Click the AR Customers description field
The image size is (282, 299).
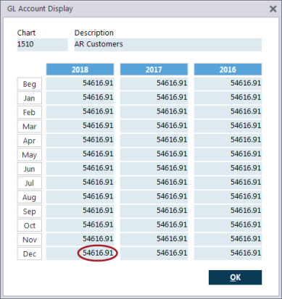click(x=168, y=45)
